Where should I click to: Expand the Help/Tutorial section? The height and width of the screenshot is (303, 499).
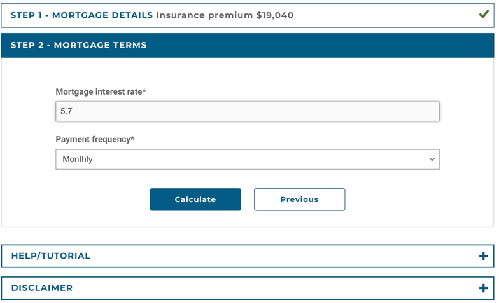(247, 256)
